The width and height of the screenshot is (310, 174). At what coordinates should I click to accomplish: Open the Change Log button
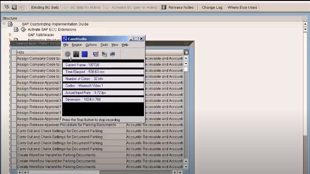click(x=212, y=7)
